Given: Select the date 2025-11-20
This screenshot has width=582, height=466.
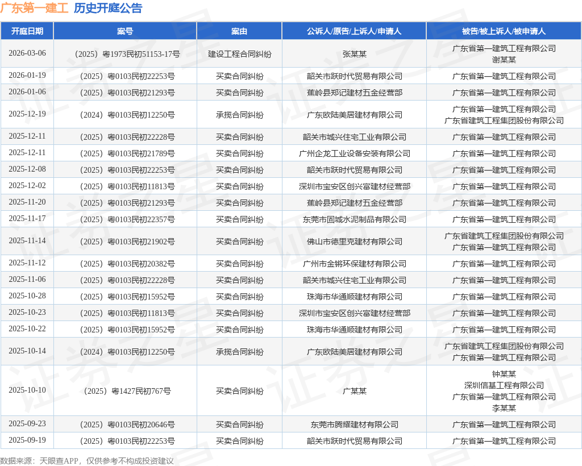Looking at the screenshot, I should [x=27, y=202].
